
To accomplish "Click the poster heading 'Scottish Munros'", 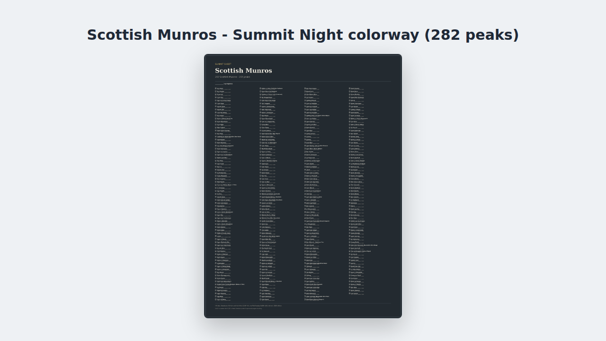I will click(243, 71).
